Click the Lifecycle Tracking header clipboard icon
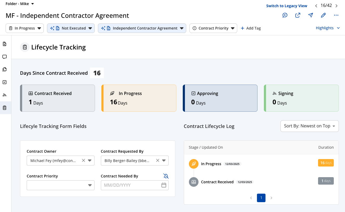 [25, 47]
